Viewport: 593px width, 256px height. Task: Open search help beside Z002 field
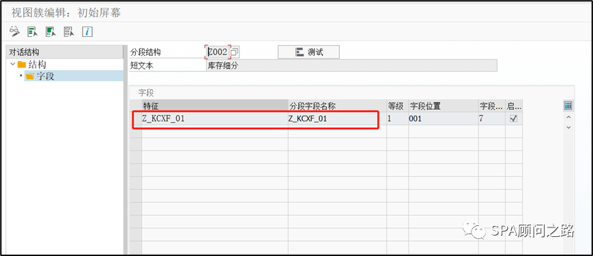tap(235, 52)
